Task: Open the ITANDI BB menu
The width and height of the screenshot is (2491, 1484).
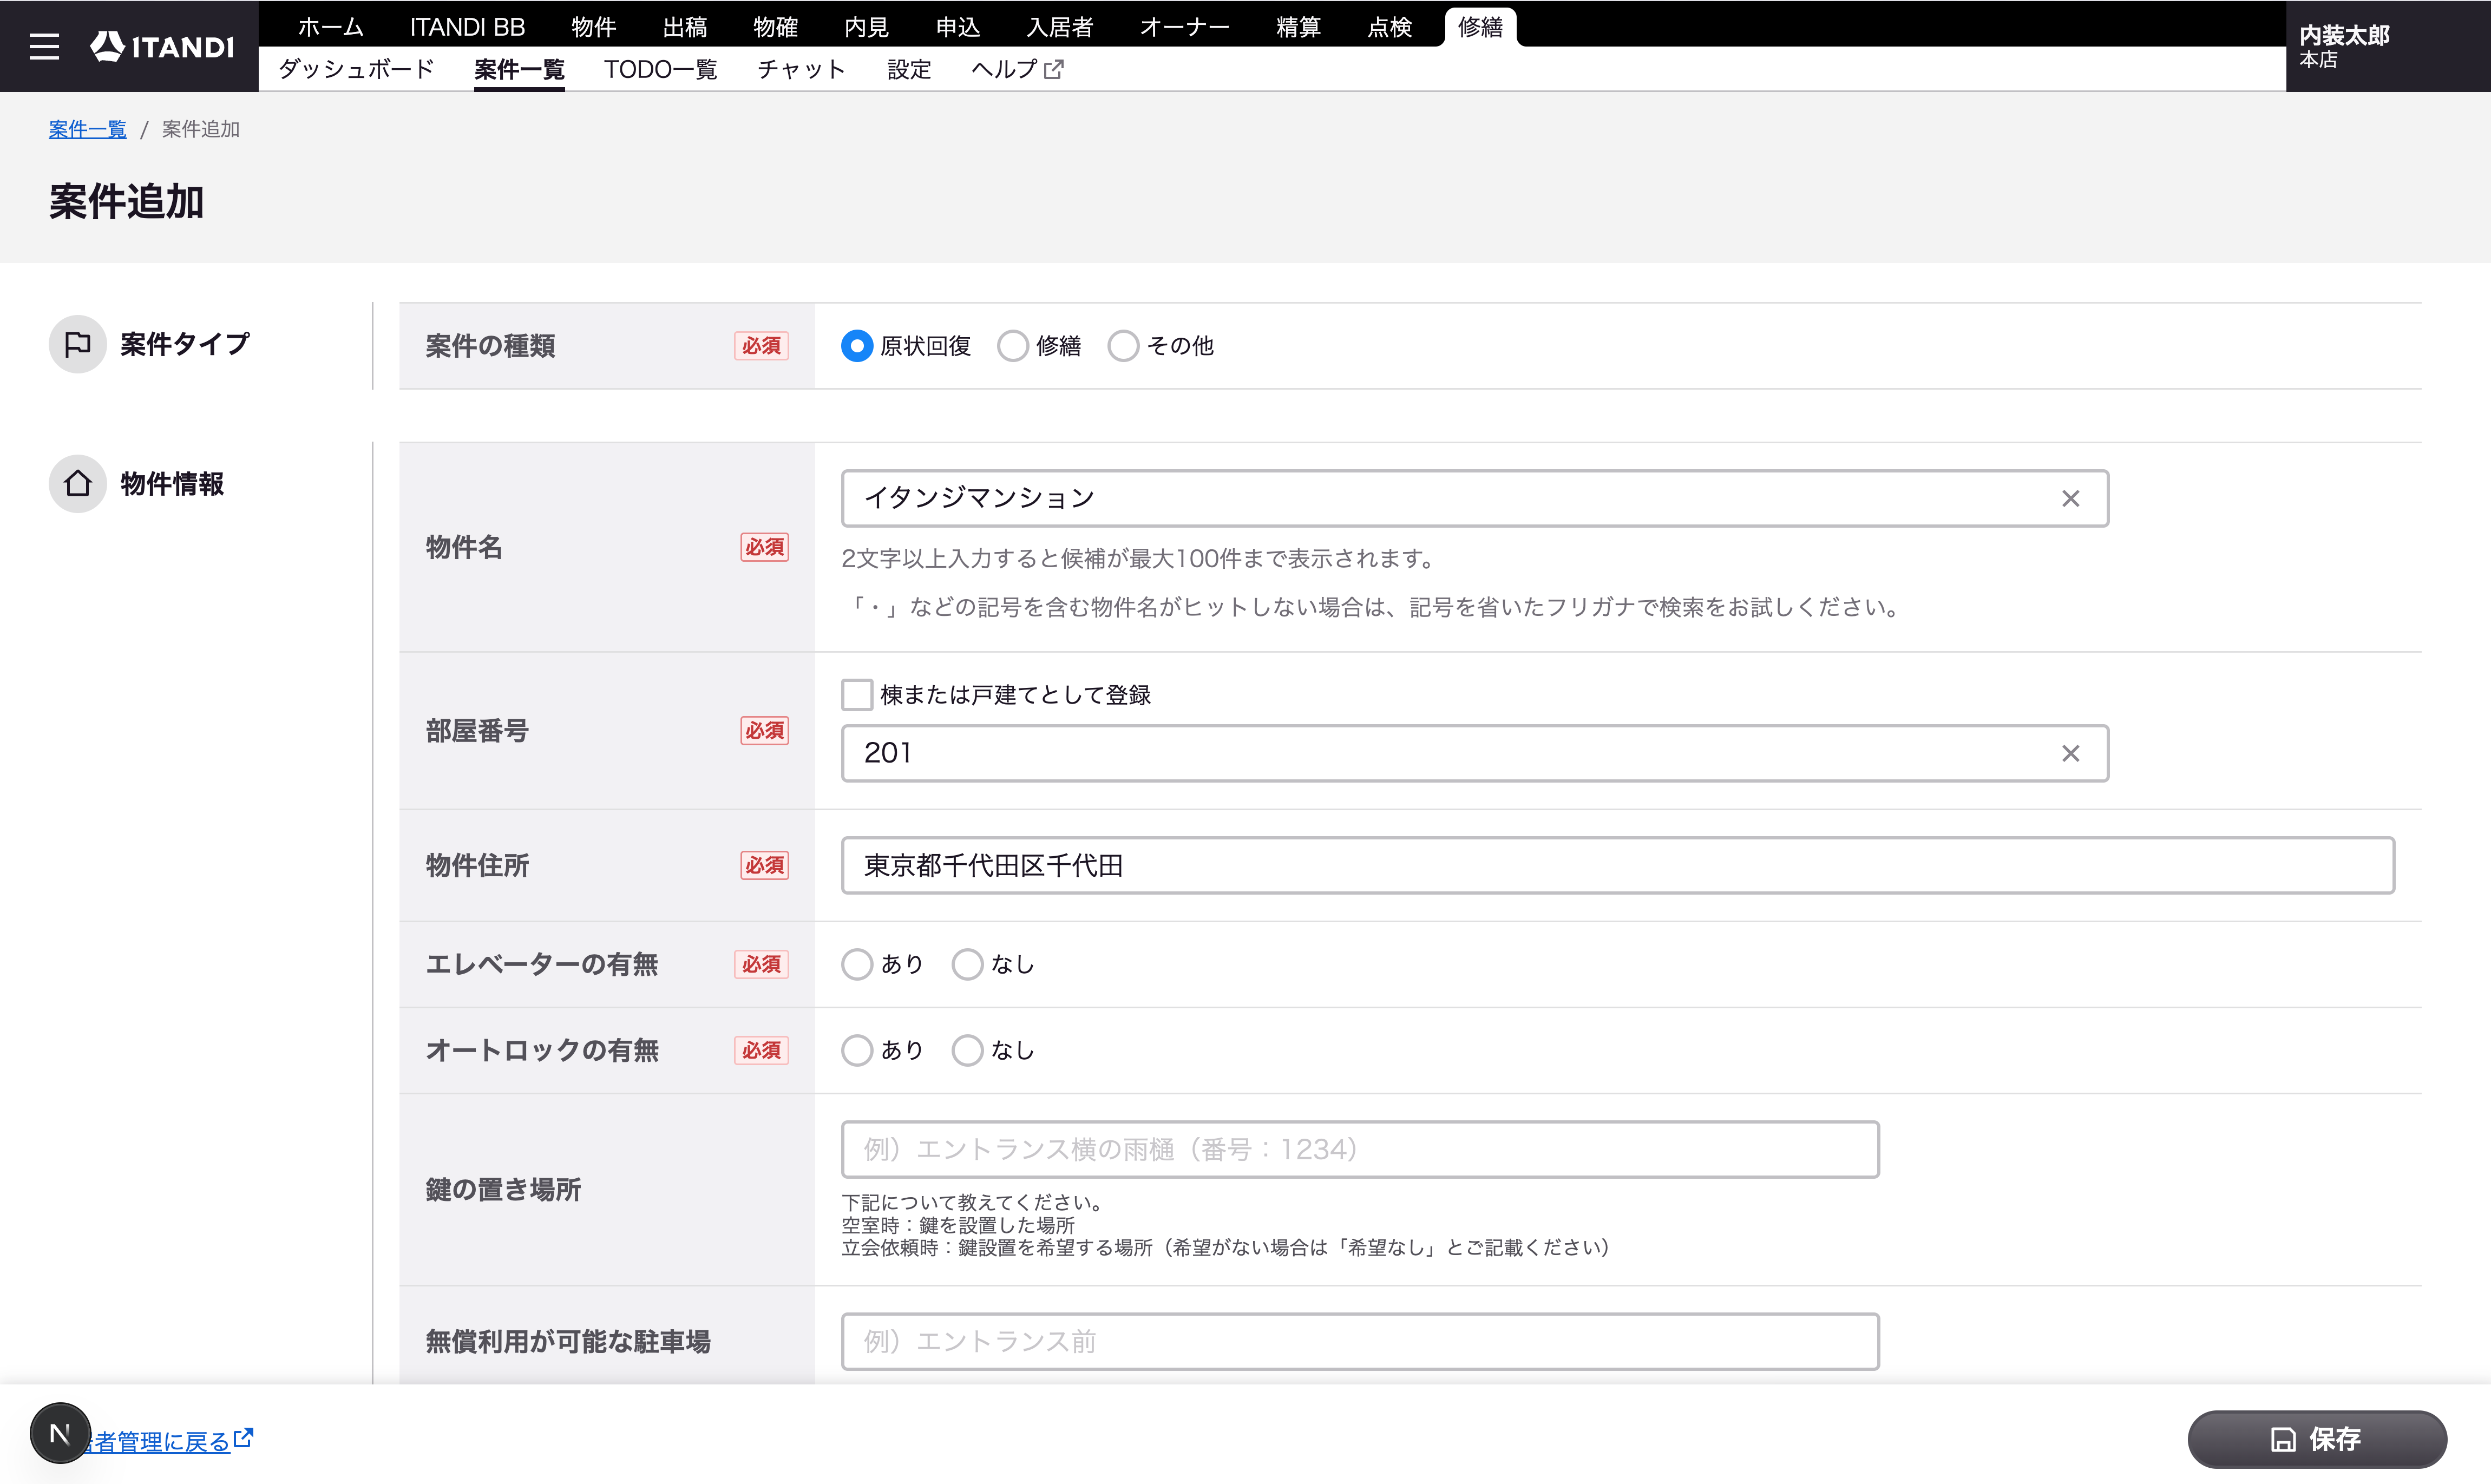Action: click(x=467, y=27)
